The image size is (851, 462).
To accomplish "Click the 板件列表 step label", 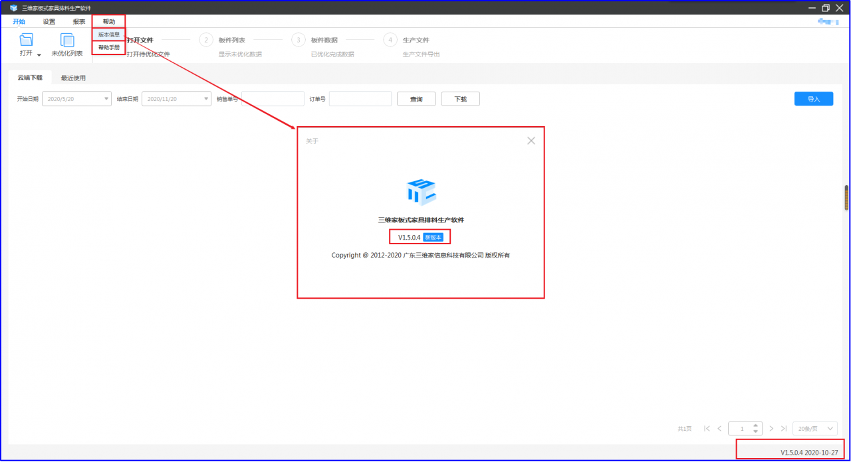I will (x=232, y=40).
